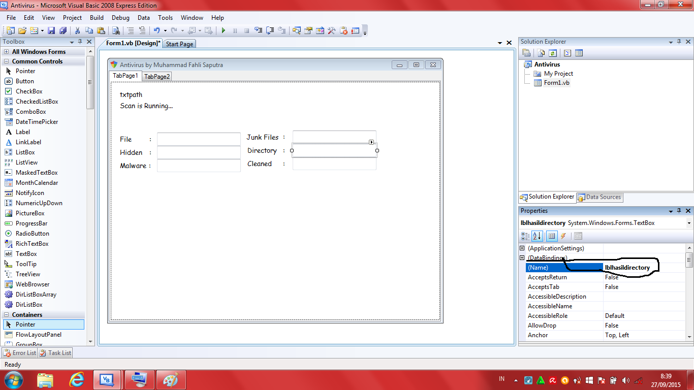Open Internet Explorer from the taskbar

(x=77, y=380)
